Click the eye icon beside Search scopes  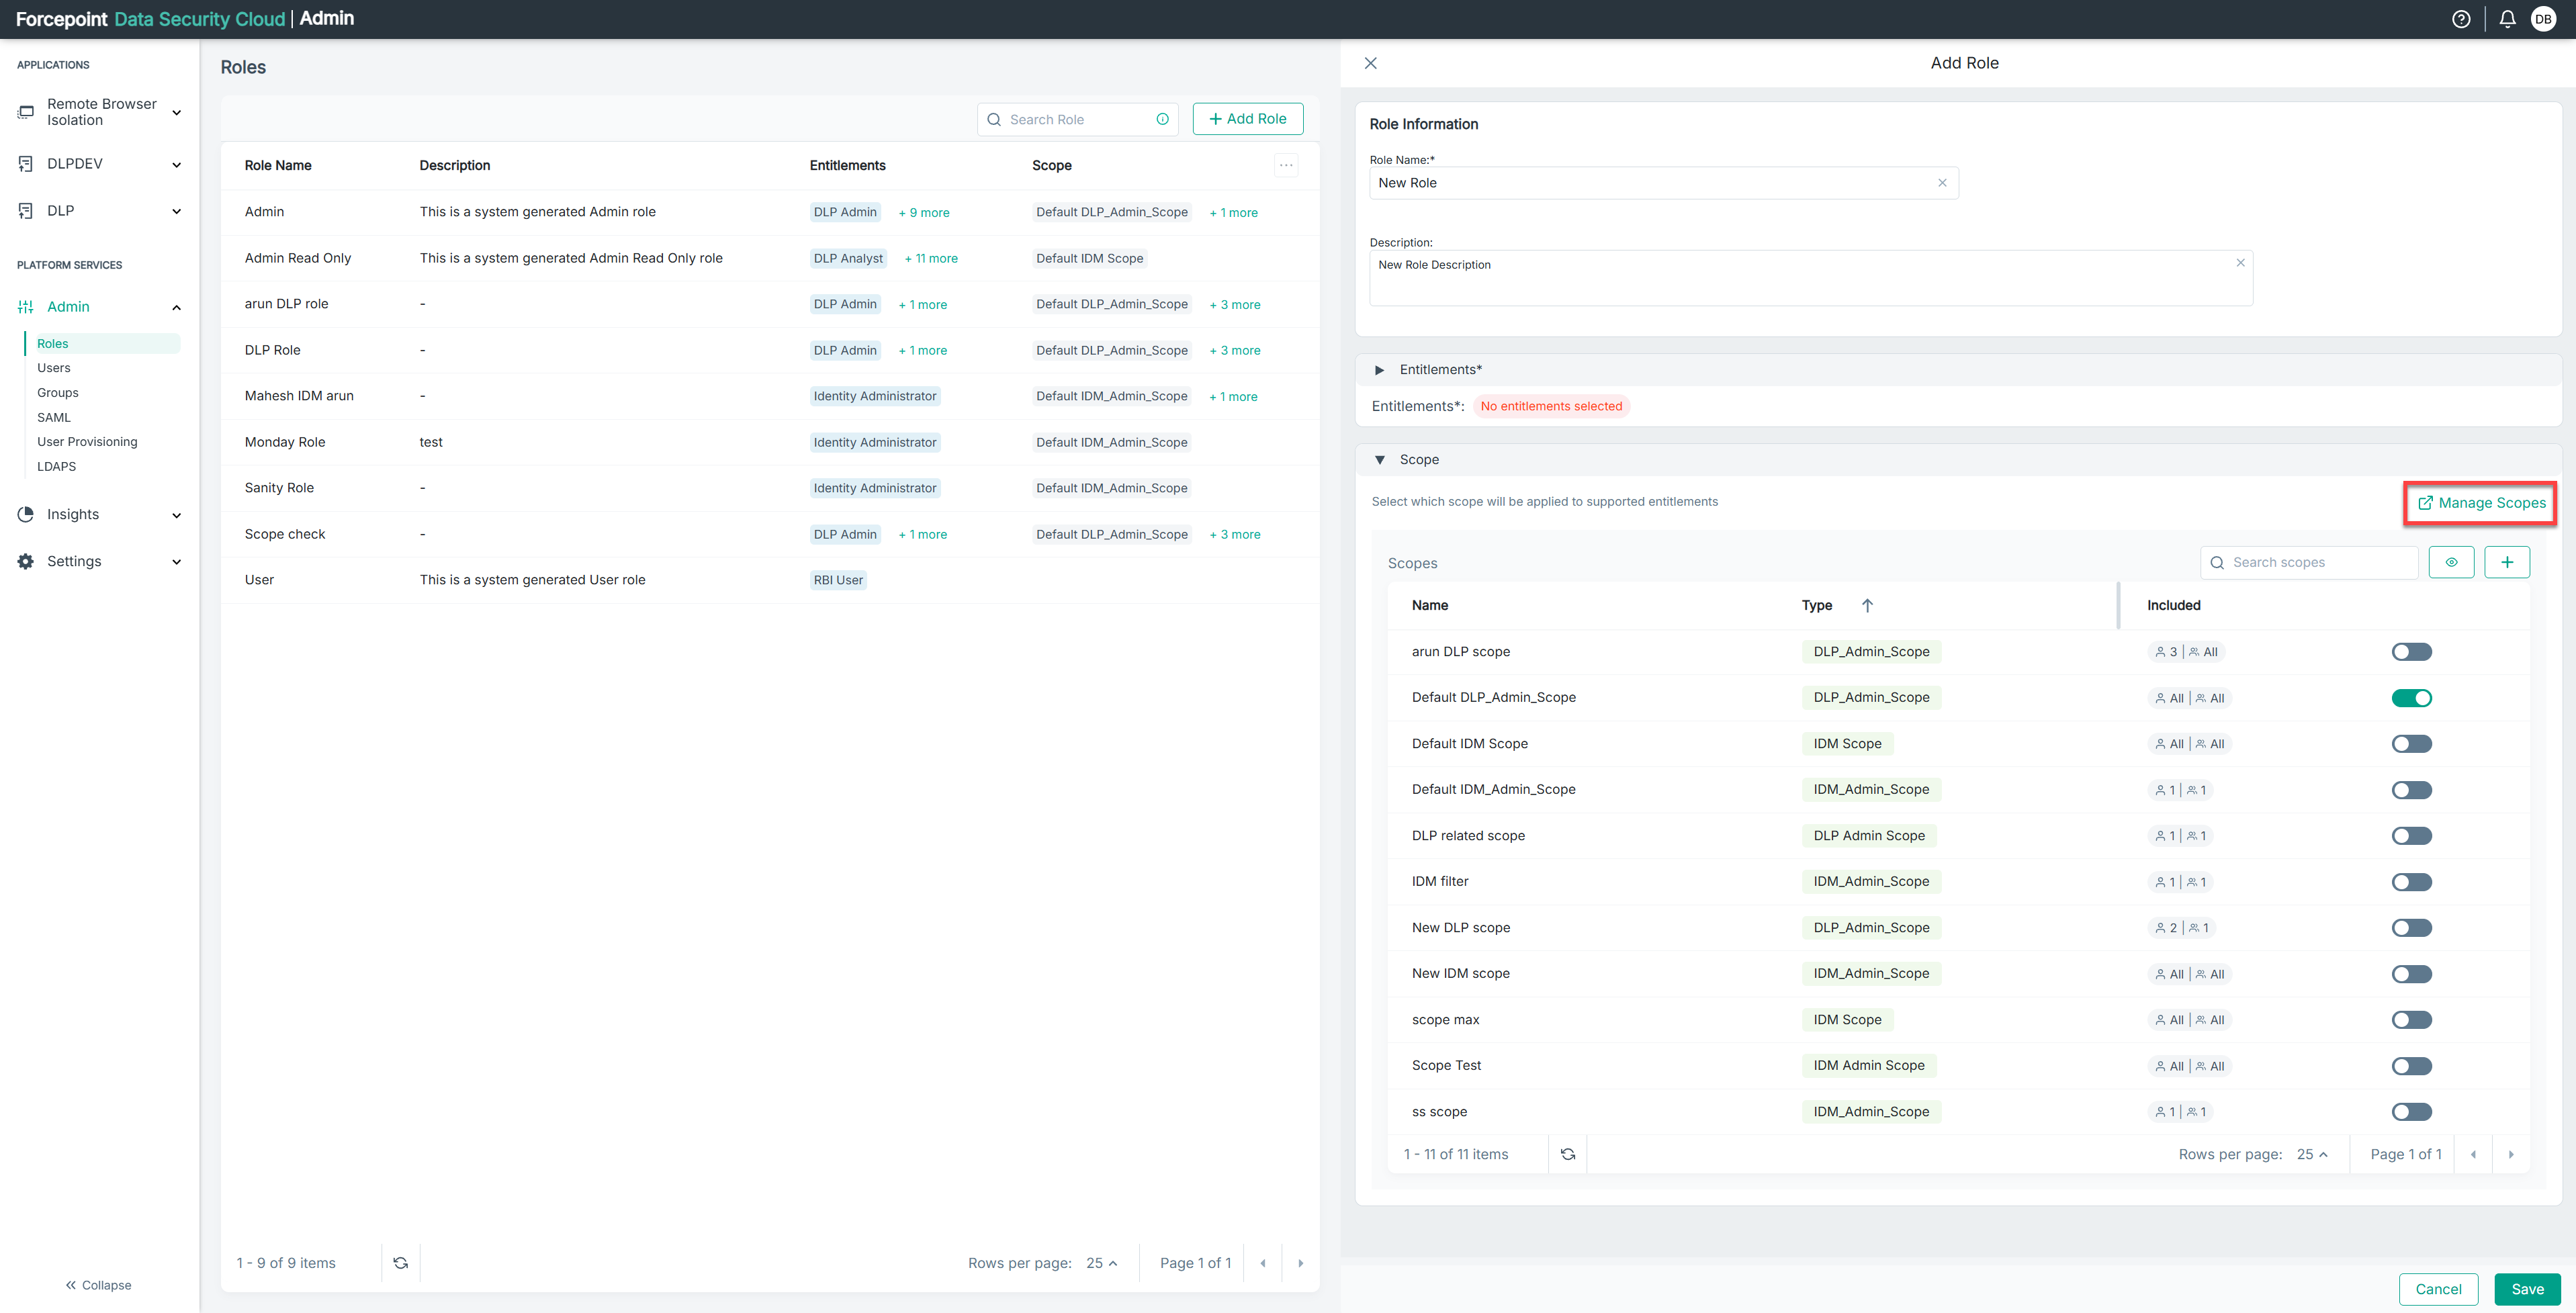[2451, 562]
